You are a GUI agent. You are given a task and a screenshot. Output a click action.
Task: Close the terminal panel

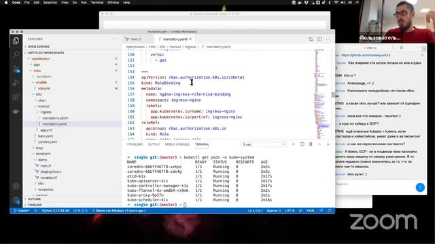(x=328, y=144)
